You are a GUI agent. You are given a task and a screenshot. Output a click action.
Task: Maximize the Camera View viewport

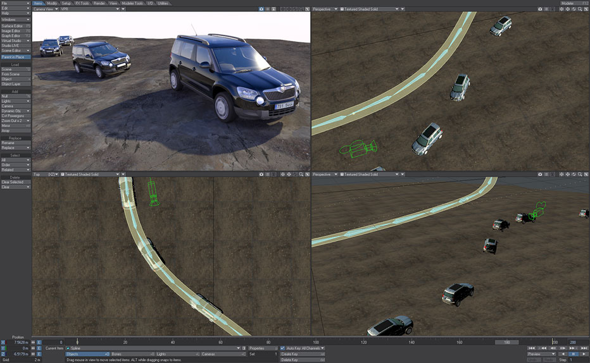tap(308, 9)
